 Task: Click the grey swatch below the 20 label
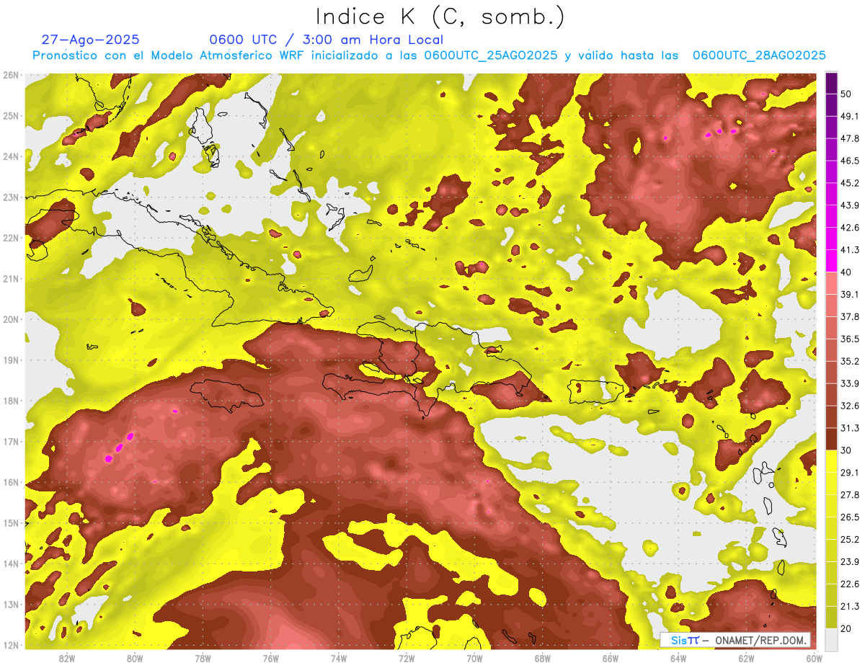831,640
